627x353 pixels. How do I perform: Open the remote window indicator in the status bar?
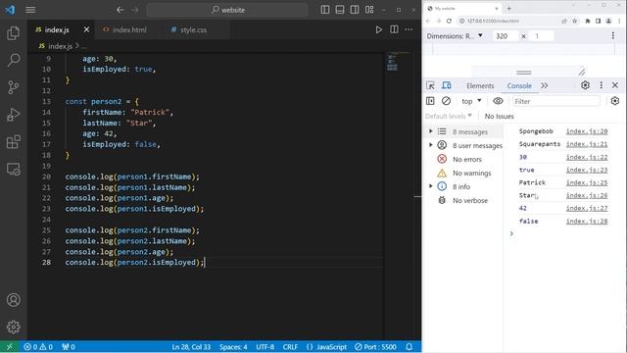point(9,346)
